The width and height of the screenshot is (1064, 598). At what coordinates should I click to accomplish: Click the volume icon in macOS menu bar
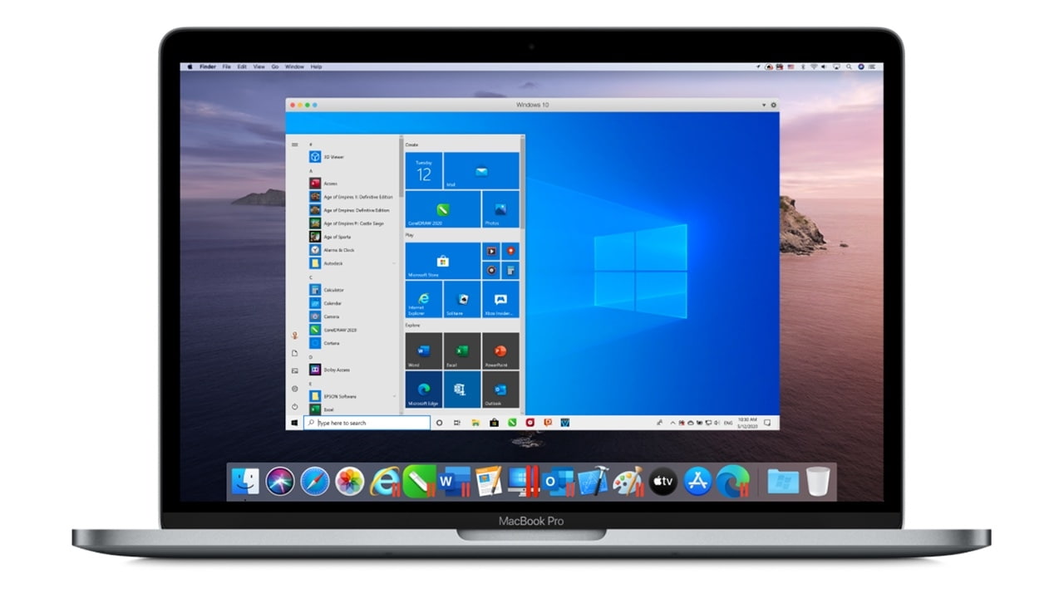tap(825, 66)
